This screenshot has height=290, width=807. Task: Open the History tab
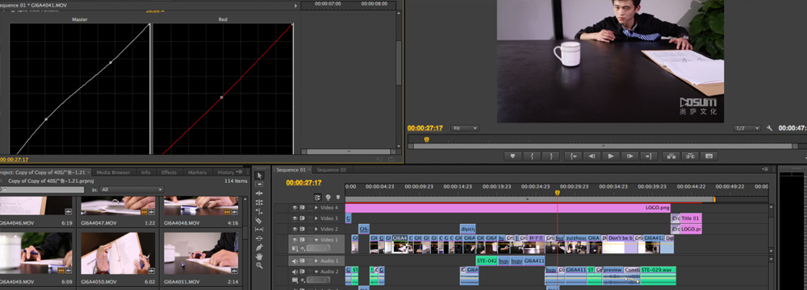226,172
